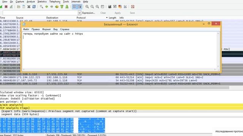The image size is (243, 136).
Task: Sort packets by Length column
Action: click(112, 18)
